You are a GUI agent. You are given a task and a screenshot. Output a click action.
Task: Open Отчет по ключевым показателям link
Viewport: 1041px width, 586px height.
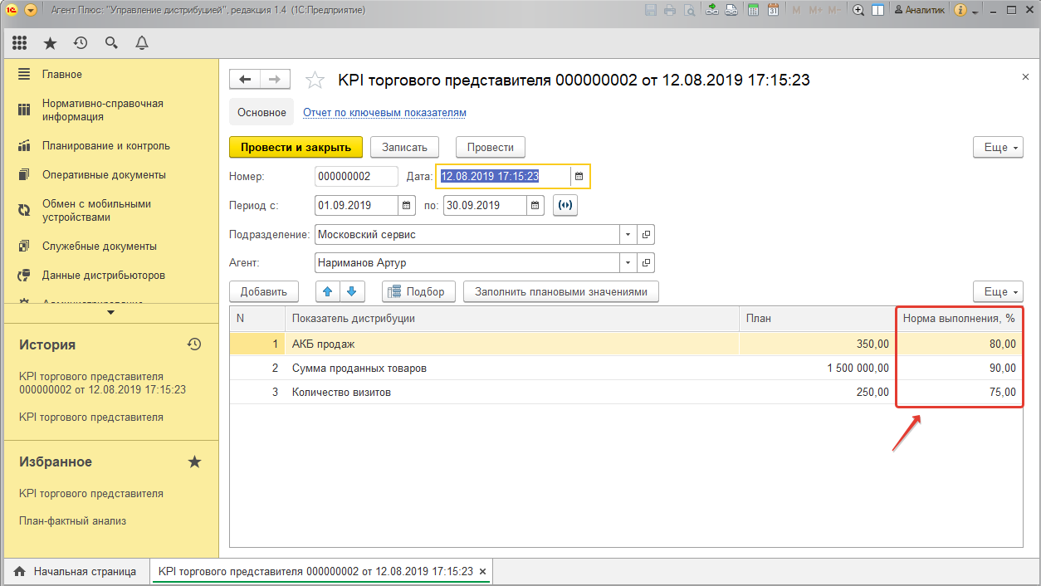point(384,113)
